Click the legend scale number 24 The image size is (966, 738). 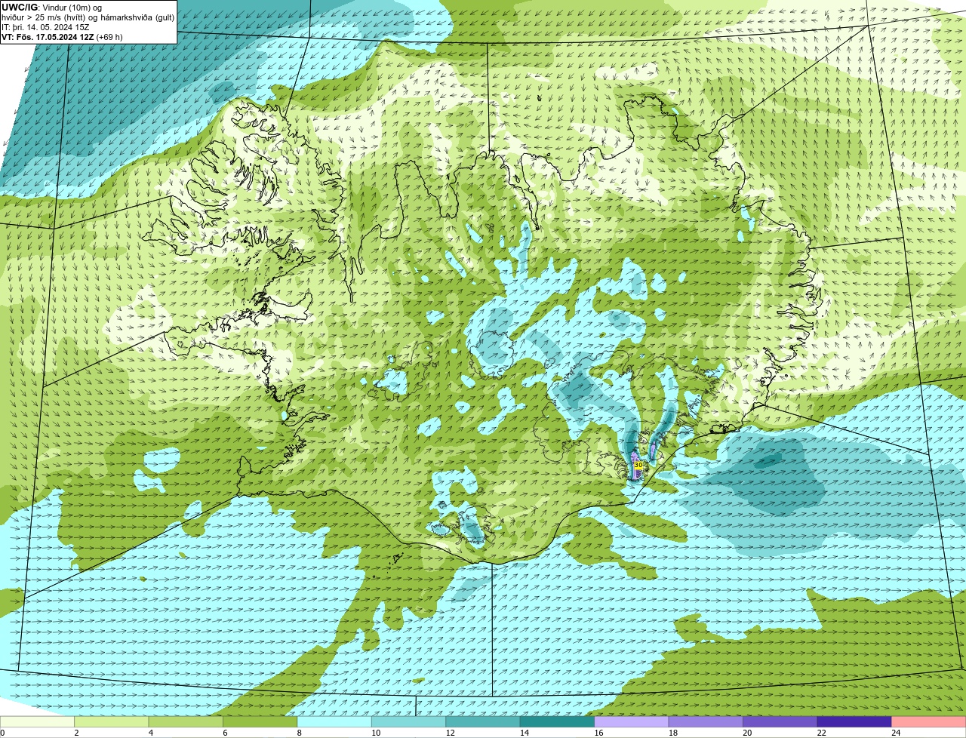(x=895, y=733)
